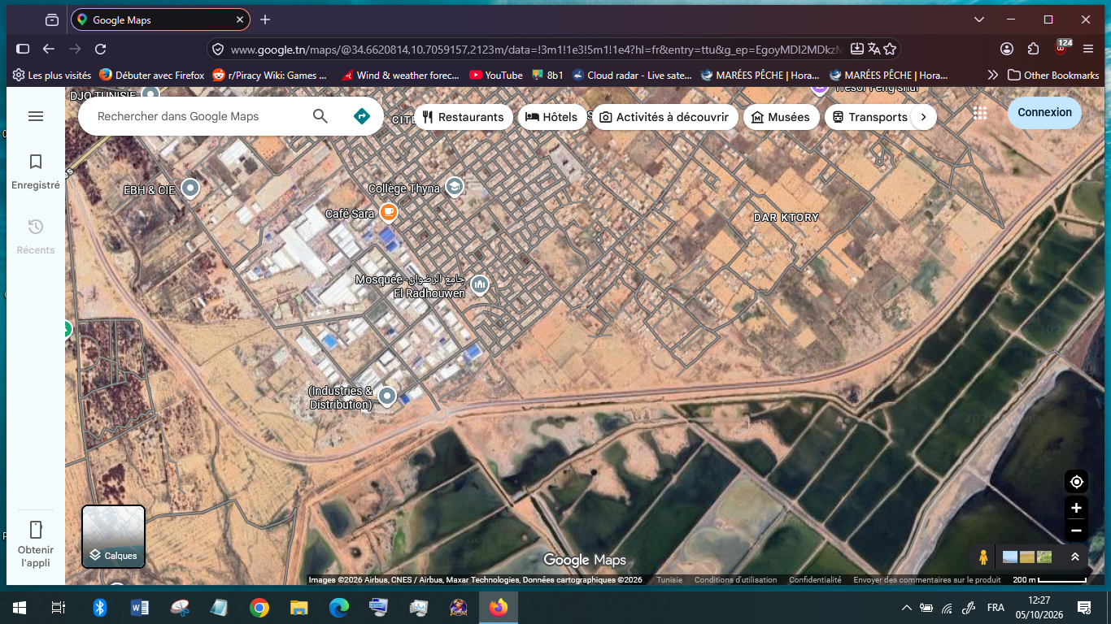This screenshot has height=624, width=1111.
Task: Show more category chips with the arrow
Action: click(x=923, y=117)
